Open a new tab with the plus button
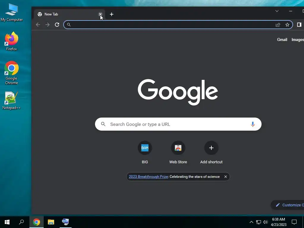This screenshot has height=228, width=304. [x=112, y=14]
